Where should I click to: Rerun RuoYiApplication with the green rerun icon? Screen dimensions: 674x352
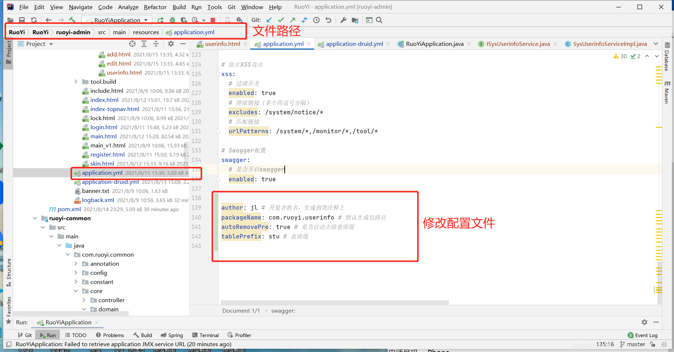[160, 20]
